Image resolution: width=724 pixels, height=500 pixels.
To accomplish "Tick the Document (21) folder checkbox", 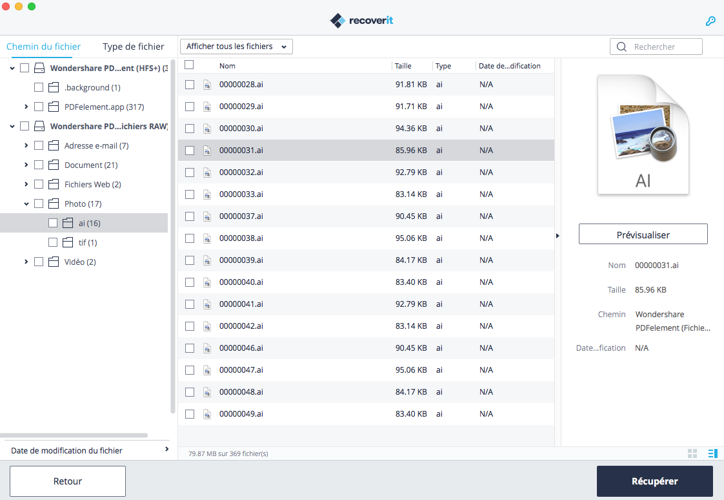I will (39, 165).
